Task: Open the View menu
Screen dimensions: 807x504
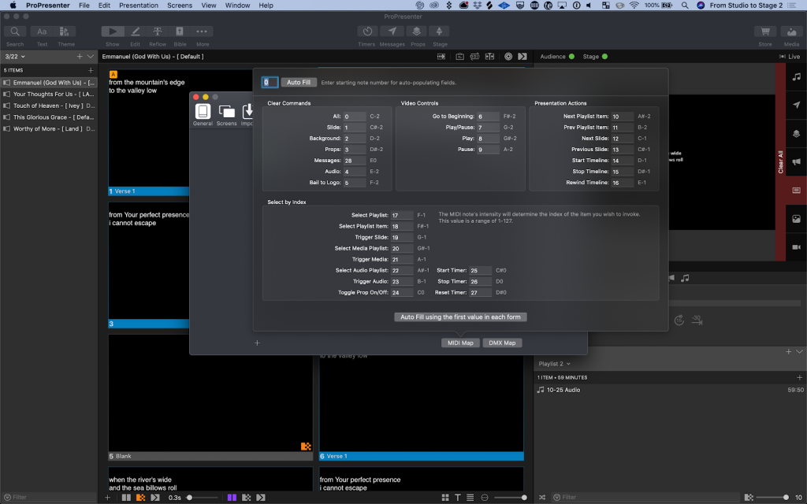Action: point(208,6)
